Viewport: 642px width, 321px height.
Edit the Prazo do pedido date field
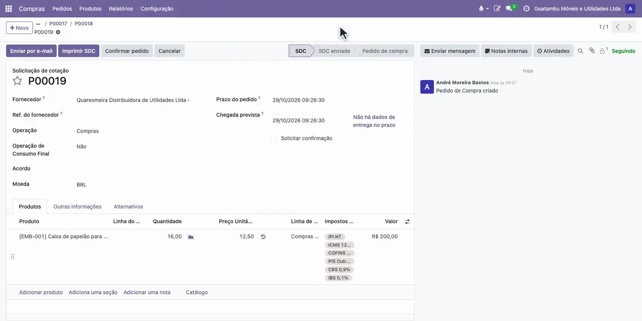tap(298, 100)
